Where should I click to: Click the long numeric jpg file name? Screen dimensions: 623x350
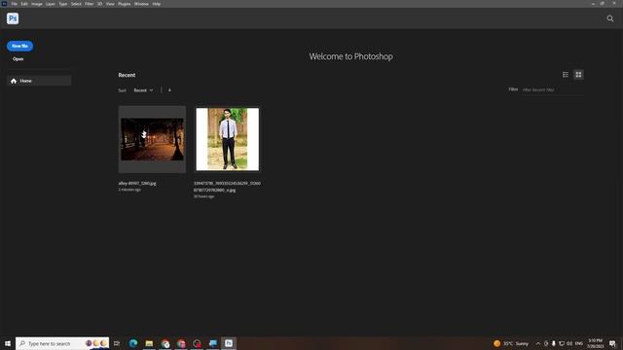(227, 187)
